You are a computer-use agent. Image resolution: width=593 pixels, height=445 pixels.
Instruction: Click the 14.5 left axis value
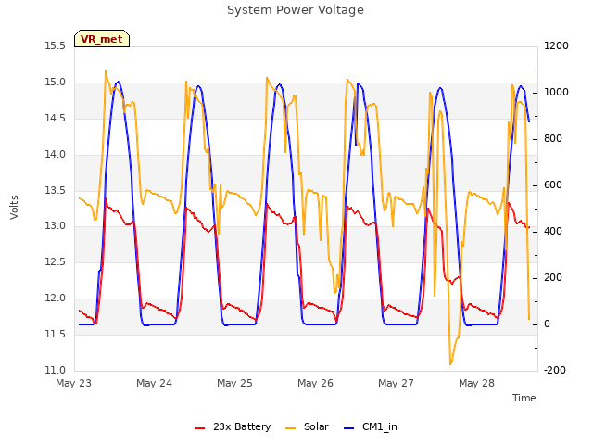click(x=56, y=118)
